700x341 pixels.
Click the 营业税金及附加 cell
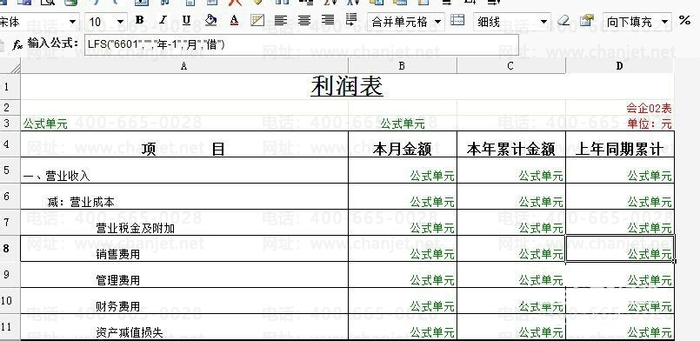point(184,223)
